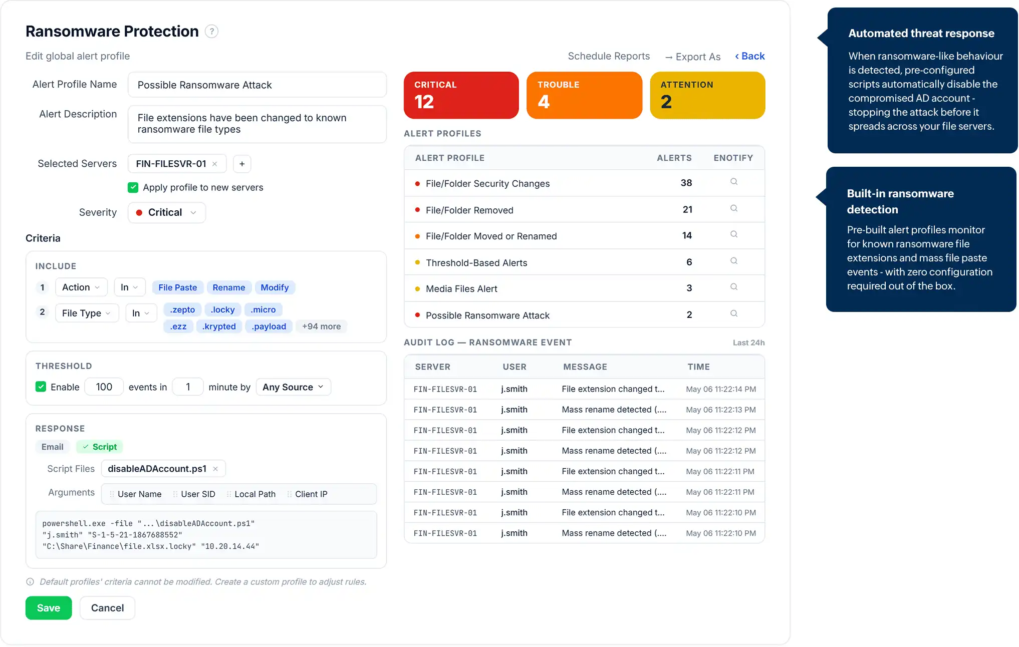Screen dimensions: 1019x647
Task: Select the Modify action tag
Action: 275,287
